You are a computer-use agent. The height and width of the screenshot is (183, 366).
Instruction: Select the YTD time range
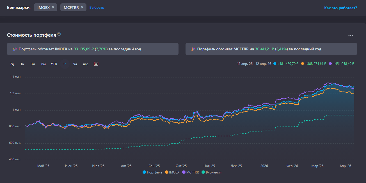coord(54,64)
